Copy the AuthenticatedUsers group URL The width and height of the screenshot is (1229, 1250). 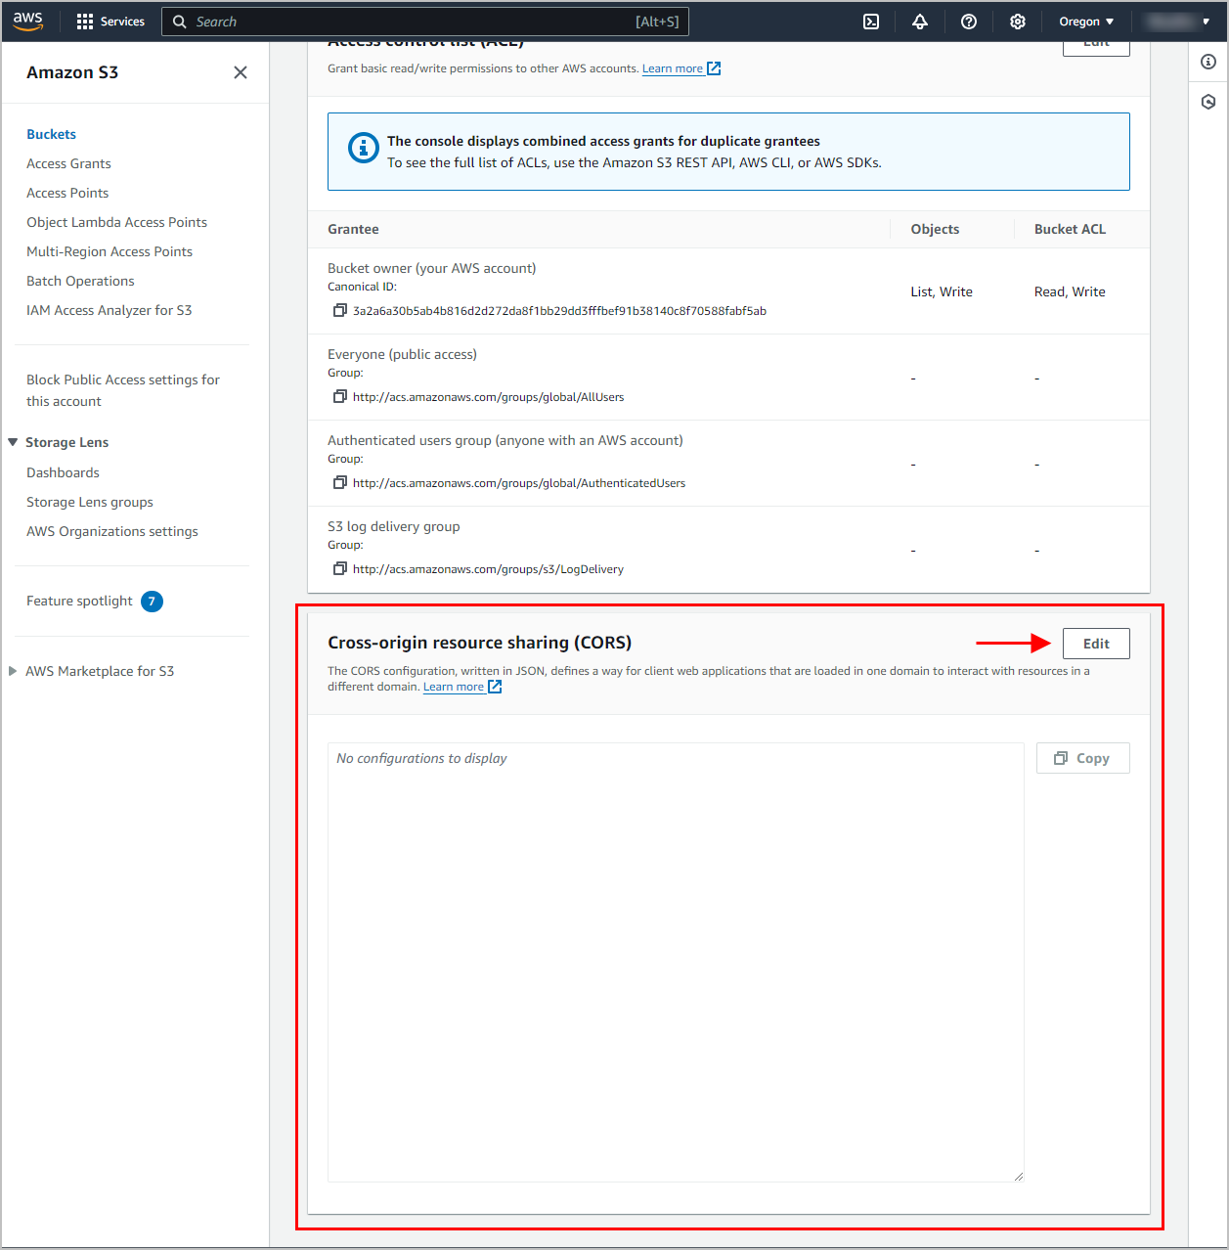pos(339,482)
